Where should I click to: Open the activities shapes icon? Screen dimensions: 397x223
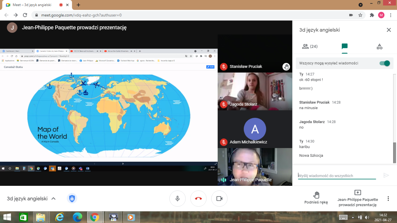[x=379, y=46]
